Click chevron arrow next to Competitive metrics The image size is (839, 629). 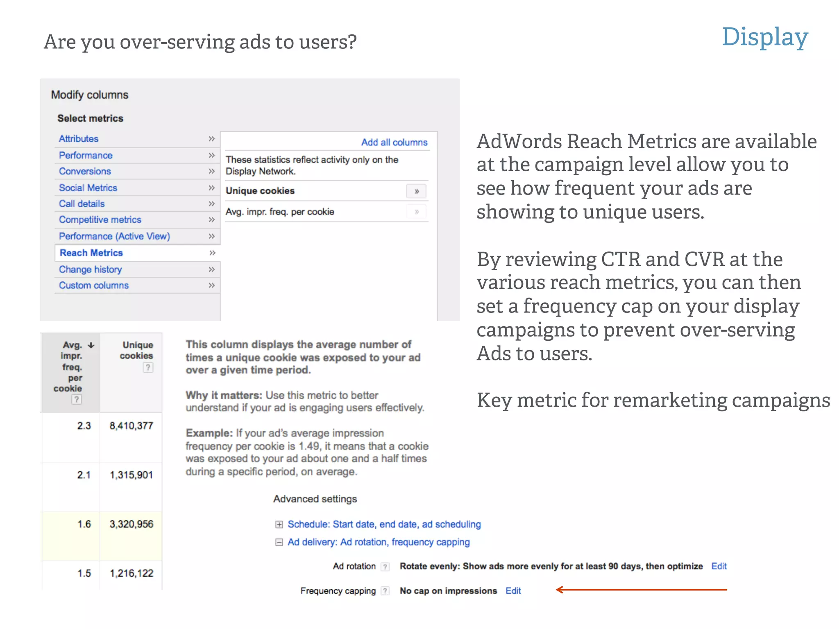tap(212, 220)
